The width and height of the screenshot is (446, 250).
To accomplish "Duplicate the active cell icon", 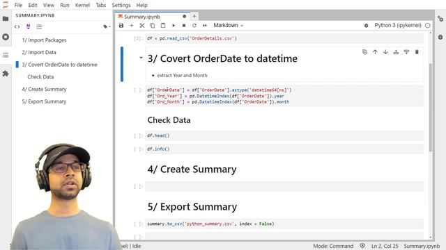I will click(364, 52).
